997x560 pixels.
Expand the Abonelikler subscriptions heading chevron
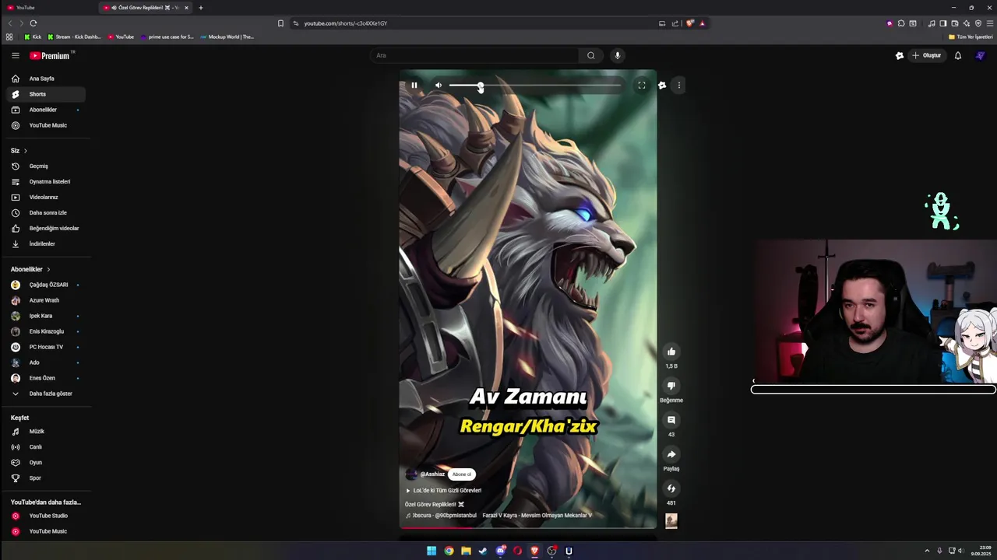[48, 269]
